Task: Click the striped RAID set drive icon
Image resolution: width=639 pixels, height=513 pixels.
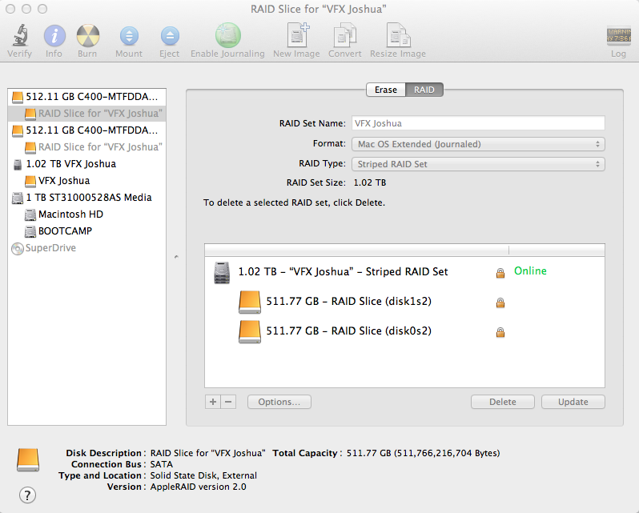Action: pos(222,272)
